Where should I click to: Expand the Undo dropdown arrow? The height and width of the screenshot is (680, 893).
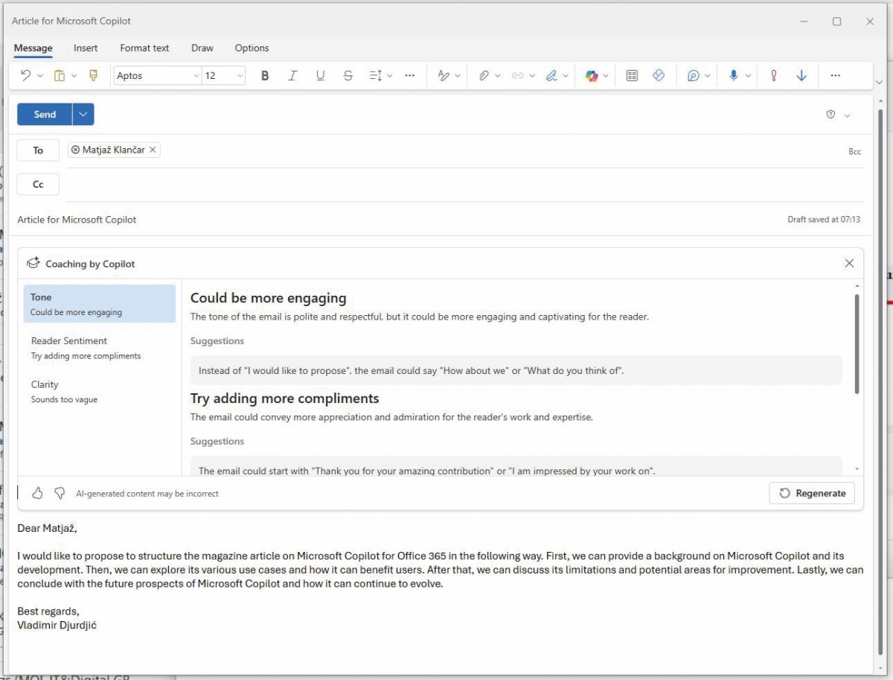pyautogui.click(x=39, y=75)
